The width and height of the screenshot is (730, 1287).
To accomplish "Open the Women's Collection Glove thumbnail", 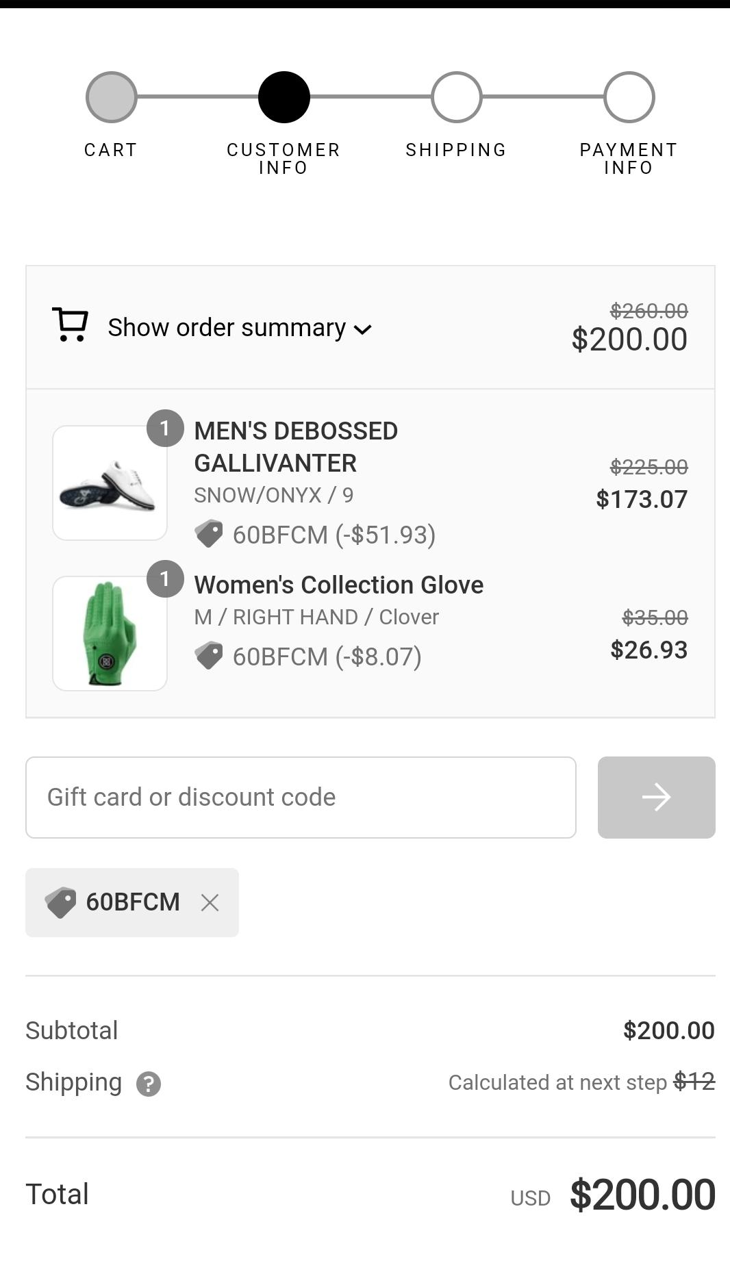I will (110, 634).
